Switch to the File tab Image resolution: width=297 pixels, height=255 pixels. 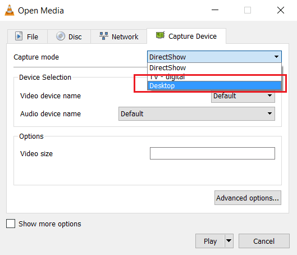point(28,37)
